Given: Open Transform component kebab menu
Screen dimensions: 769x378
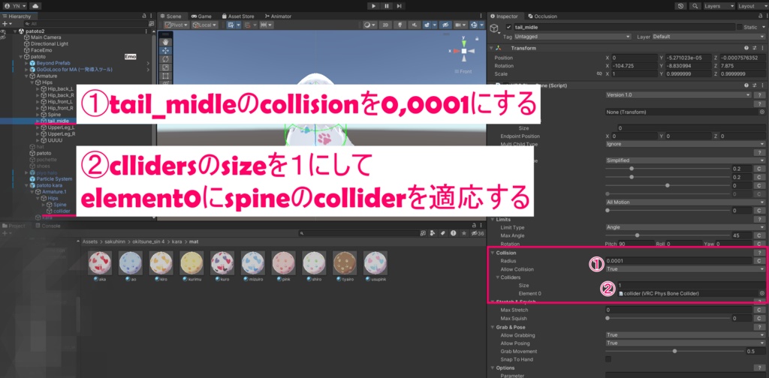Looking at the screenshot, I should (x=761, y=48).
